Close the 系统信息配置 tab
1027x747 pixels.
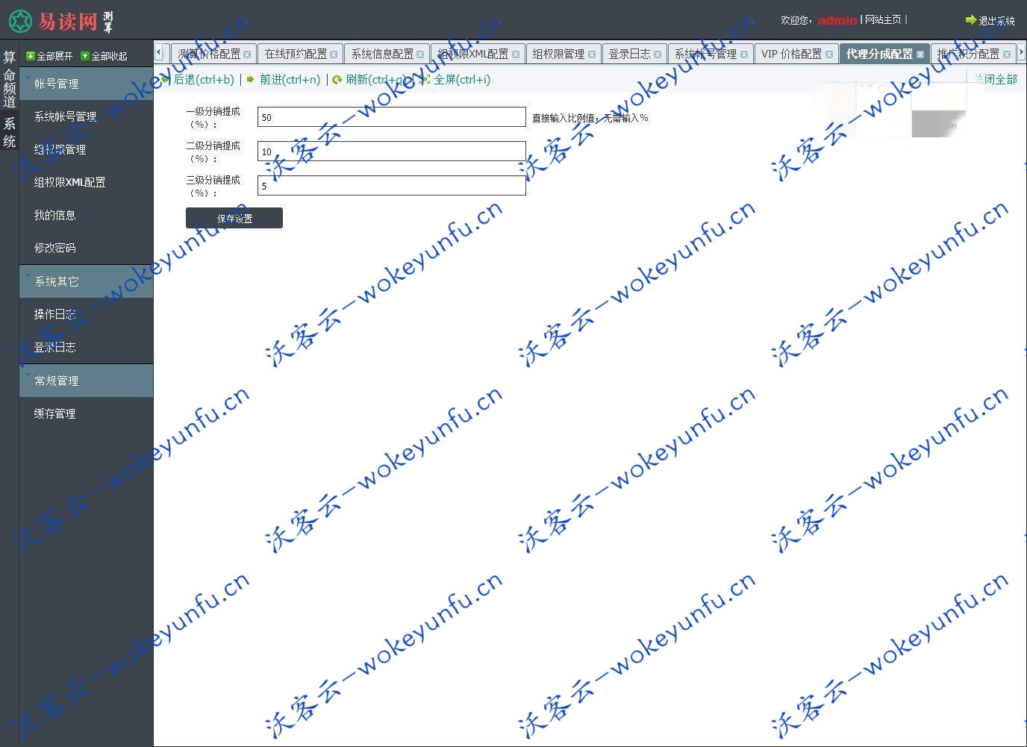[x=420, y=54]
